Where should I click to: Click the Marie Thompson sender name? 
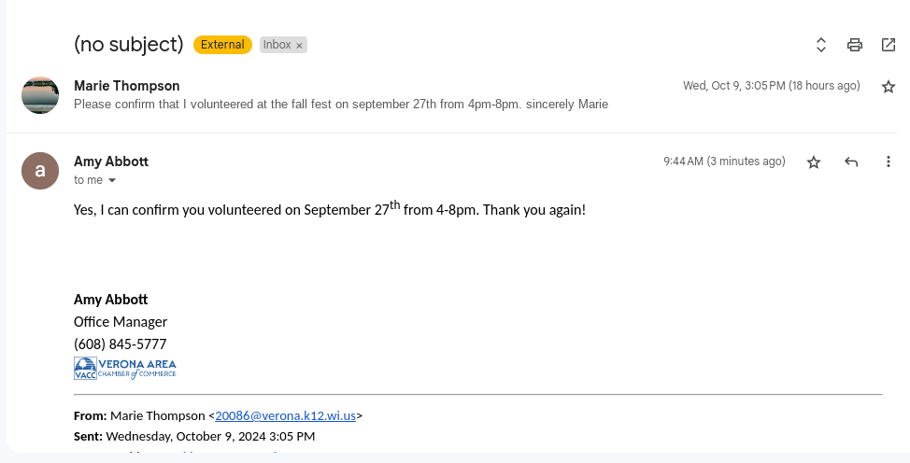[126, 86]
